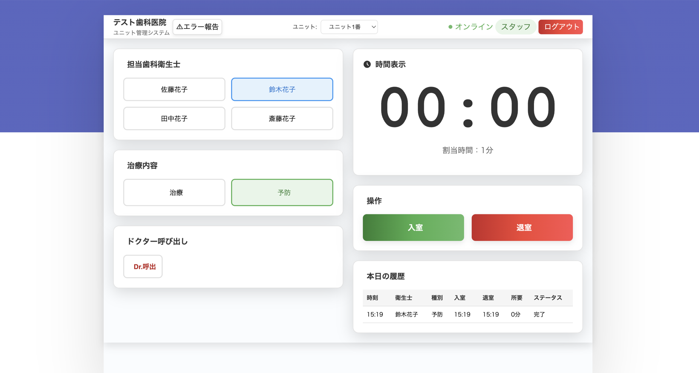Click the ユニット管理システム subtitle

pyautogui.click(x=142, y=33)
